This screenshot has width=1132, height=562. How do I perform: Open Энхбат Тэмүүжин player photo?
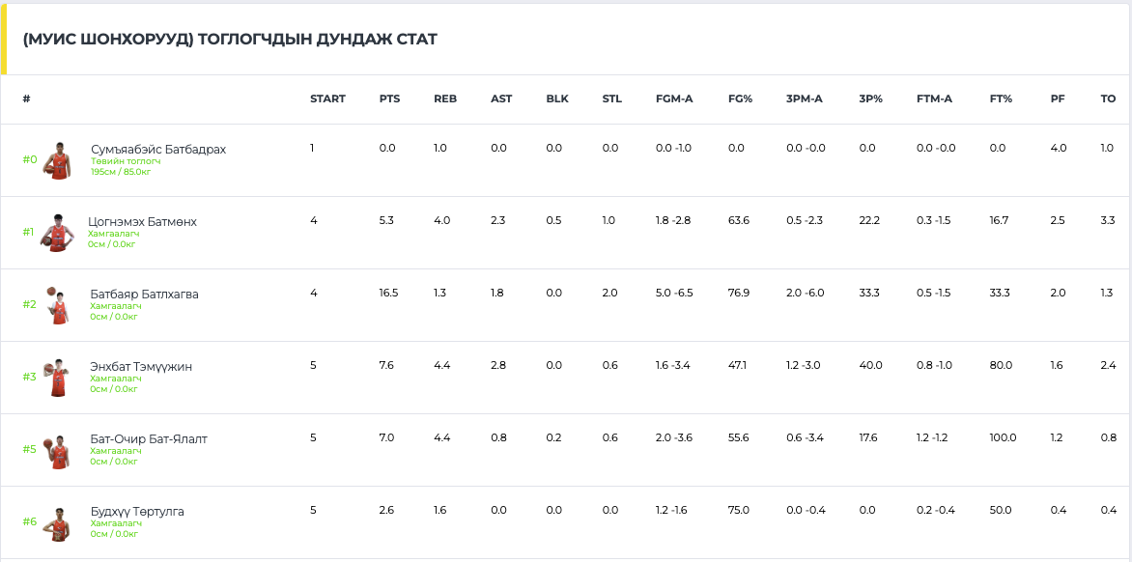(x=57, y=378)
